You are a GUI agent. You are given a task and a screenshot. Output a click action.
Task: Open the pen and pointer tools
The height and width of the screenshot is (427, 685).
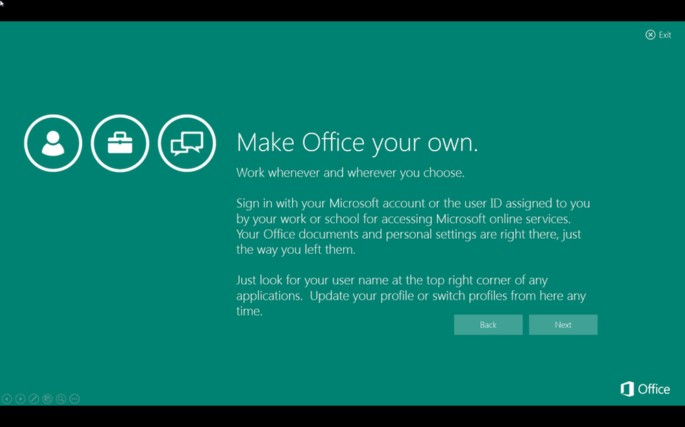point(34,399)
